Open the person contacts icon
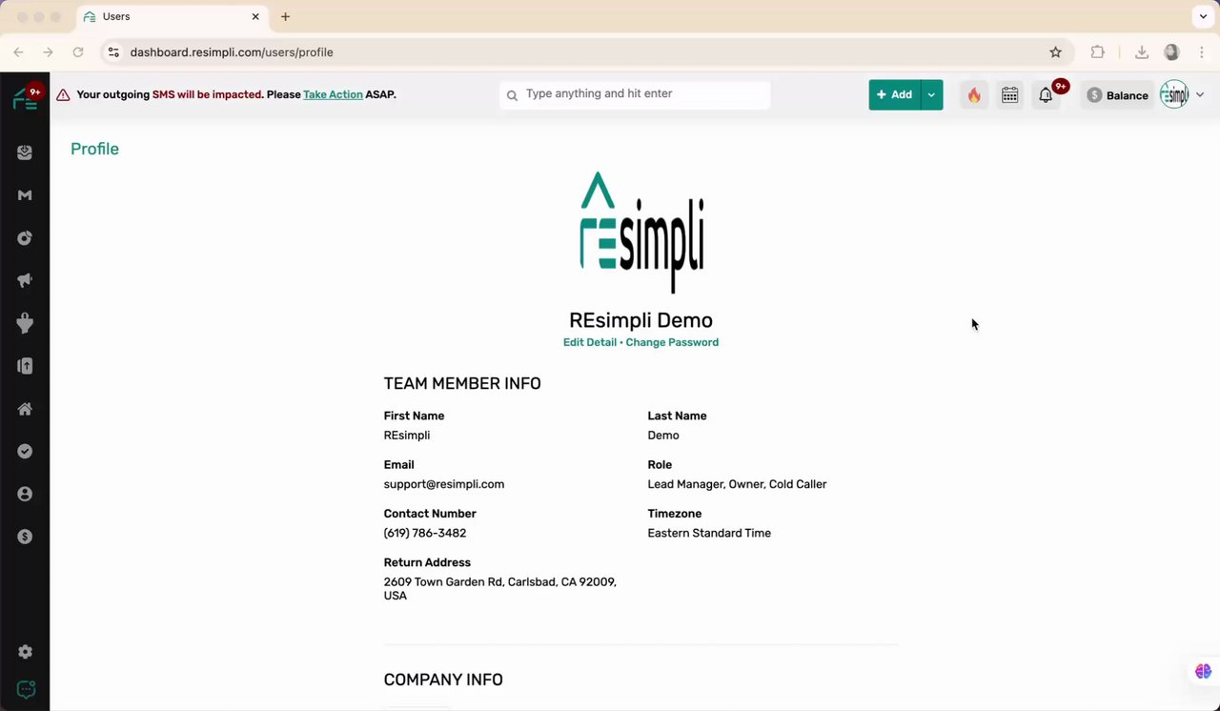1220x711 pixels. click(25, 494)
